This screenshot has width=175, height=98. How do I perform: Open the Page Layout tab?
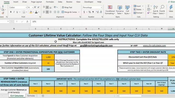36,2
